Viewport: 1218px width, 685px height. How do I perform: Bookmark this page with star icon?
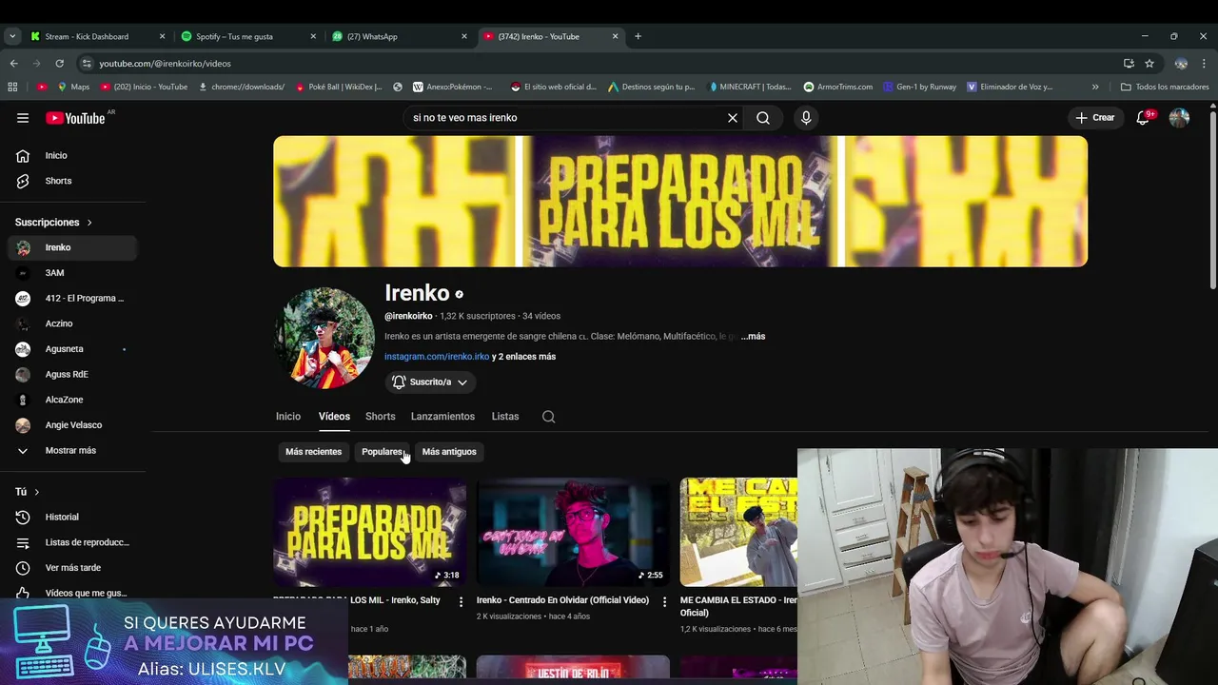pos(1149,63)
